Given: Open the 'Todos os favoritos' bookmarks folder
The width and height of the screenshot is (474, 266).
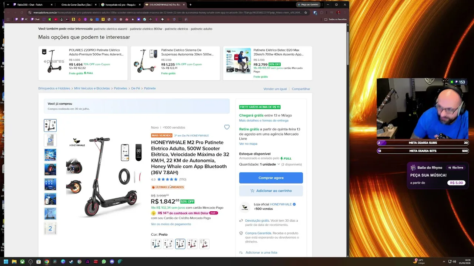Looking at the screenshot, I should (x=336, y=19).
